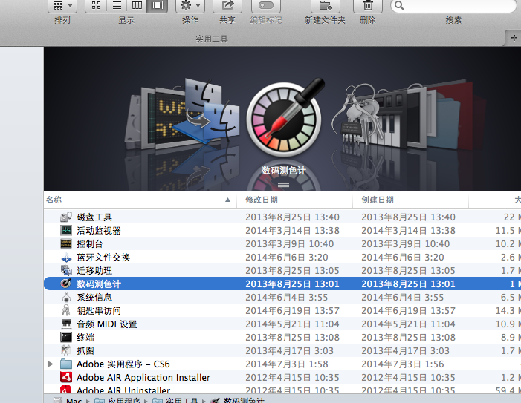The image size is (521, 403).
Task: Click 实用工具 in the path bar
Action: pyautogui.click(x=181, y=400)
